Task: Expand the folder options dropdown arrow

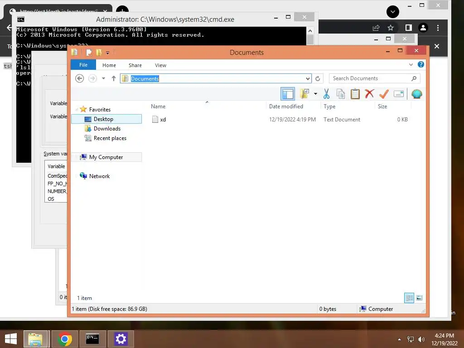Action: pyautogui.click(x=315, y=94)
